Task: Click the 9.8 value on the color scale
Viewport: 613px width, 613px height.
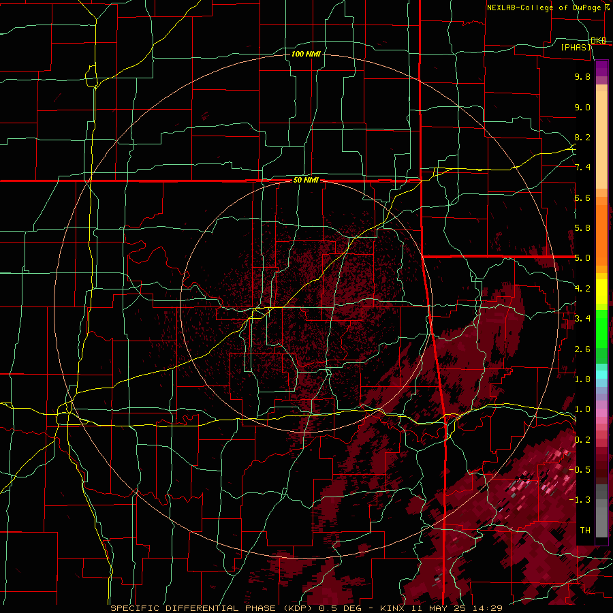Action: pos(582,76)
